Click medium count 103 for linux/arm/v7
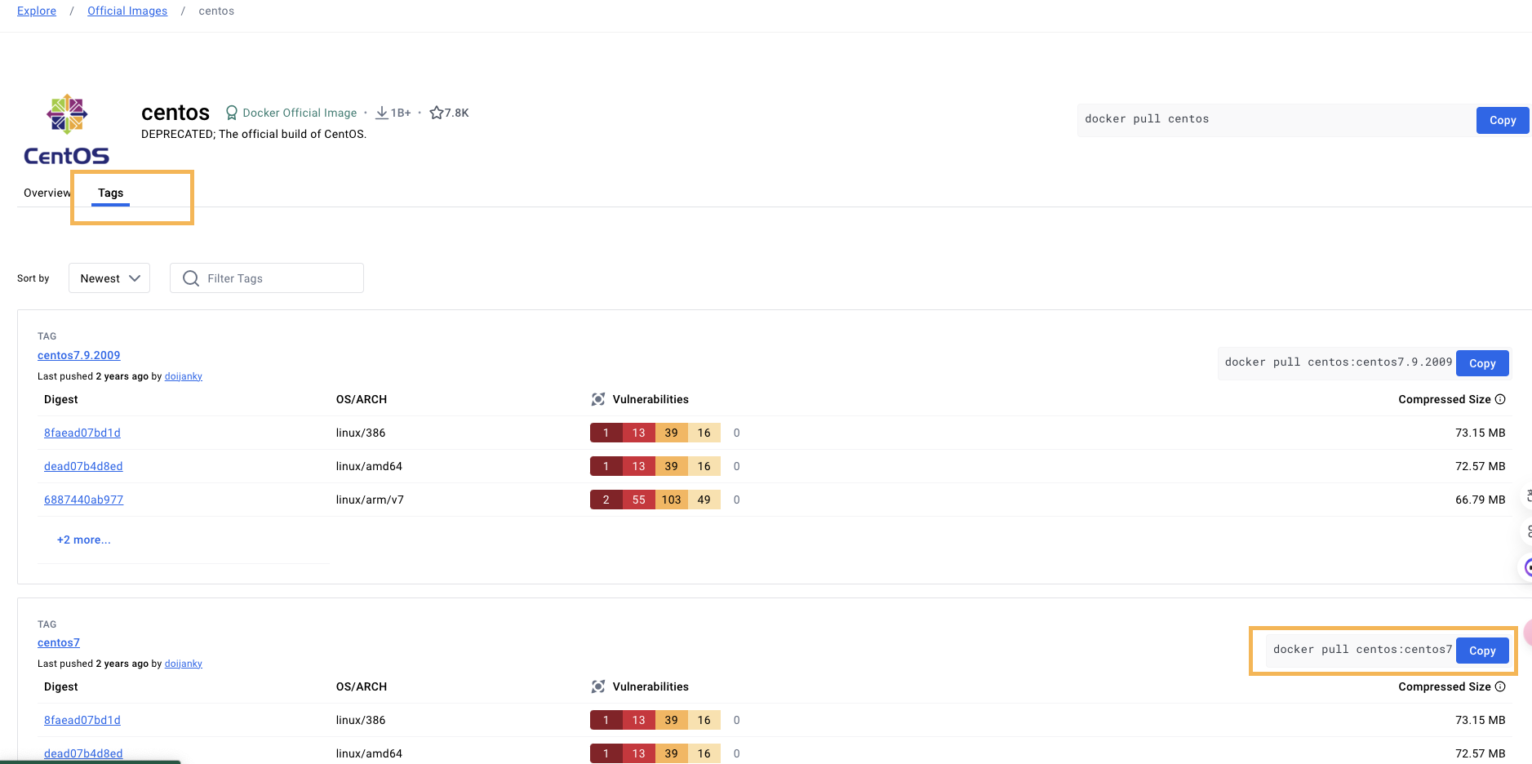 pos(671,500)
